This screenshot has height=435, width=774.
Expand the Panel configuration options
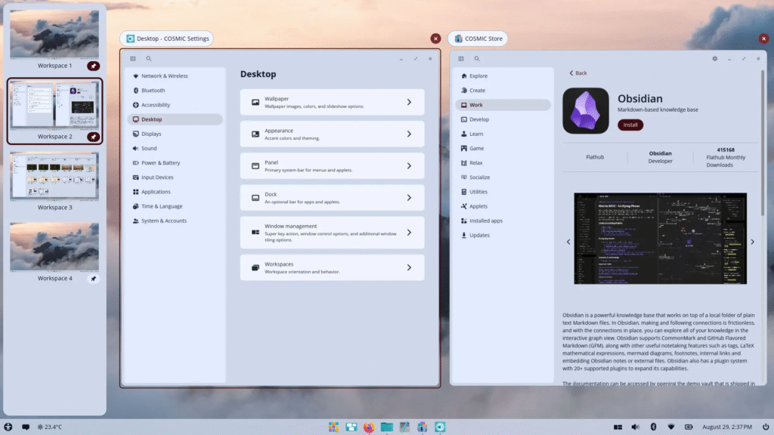point(332,165)
